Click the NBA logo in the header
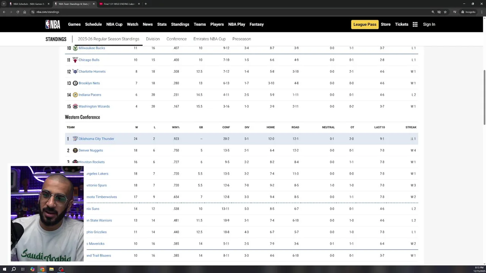486x273 pixels. pyautogui.click(x=53, y=24)
